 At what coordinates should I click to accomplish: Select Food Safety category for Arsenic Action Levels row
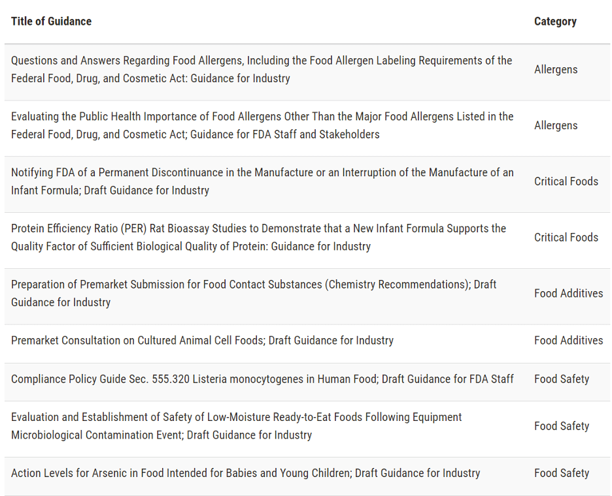pos(562,473)
